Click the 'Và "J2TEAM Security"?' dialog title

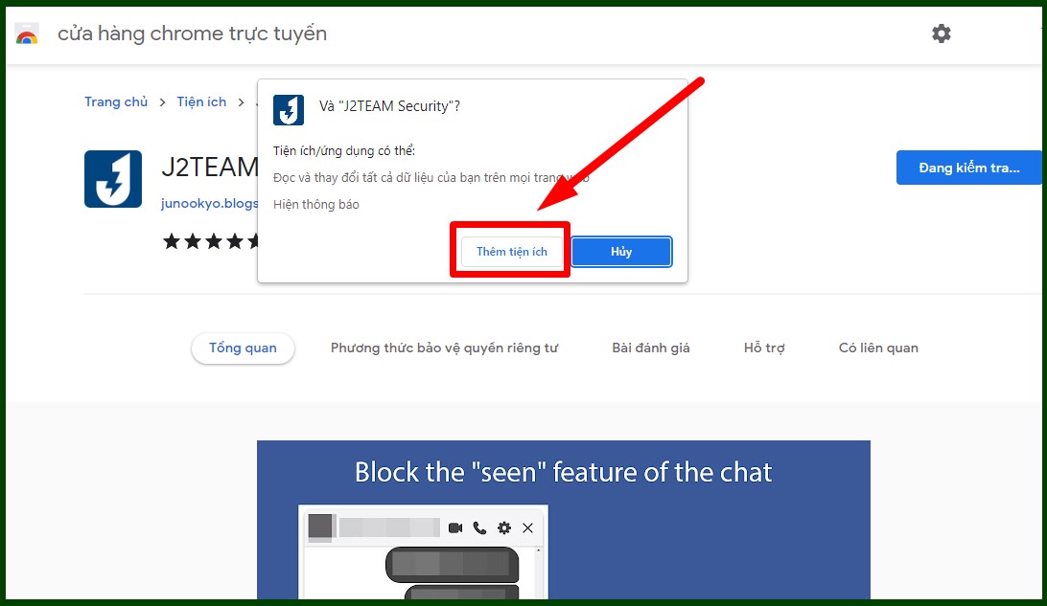389,106
